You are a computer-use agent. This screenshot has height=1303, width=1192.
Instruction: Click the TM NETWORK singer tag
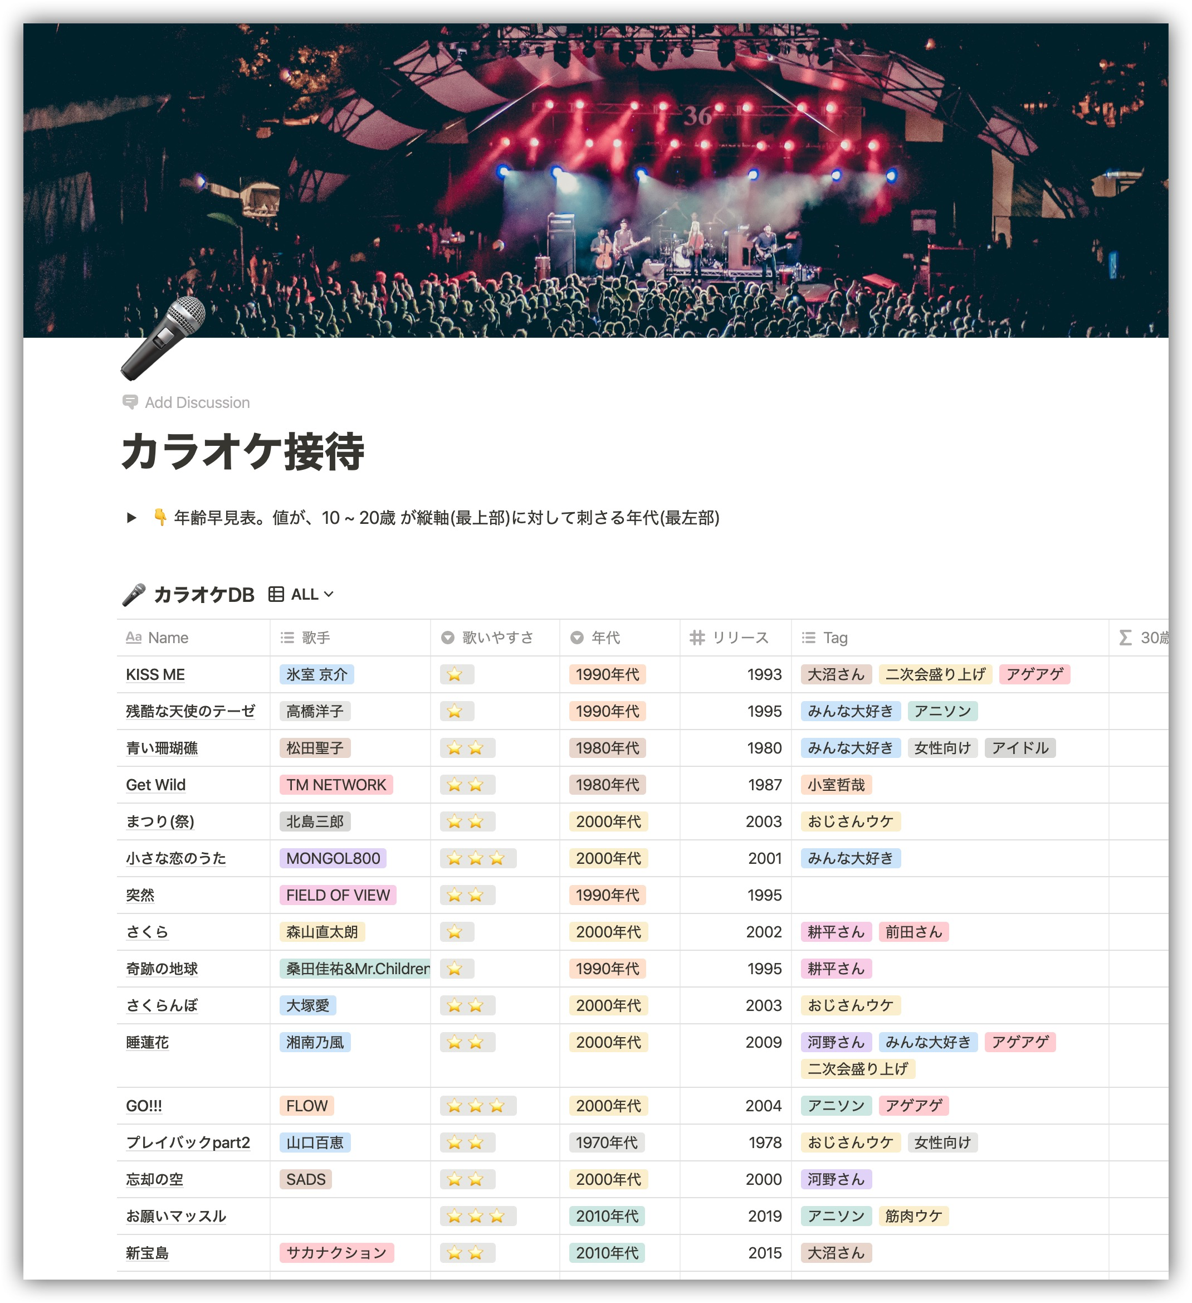(x=336, y=785)
